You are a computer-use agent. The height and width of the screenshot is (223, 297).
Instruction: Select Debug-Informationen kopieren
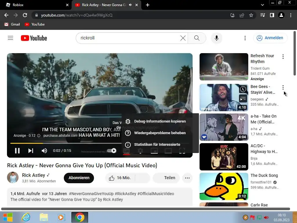(160, 121)
